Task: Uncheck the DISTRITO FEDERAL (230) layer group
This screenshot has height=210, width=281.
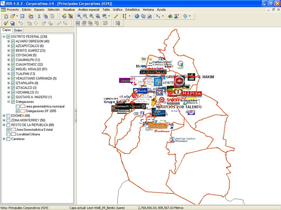Action: 8,37
